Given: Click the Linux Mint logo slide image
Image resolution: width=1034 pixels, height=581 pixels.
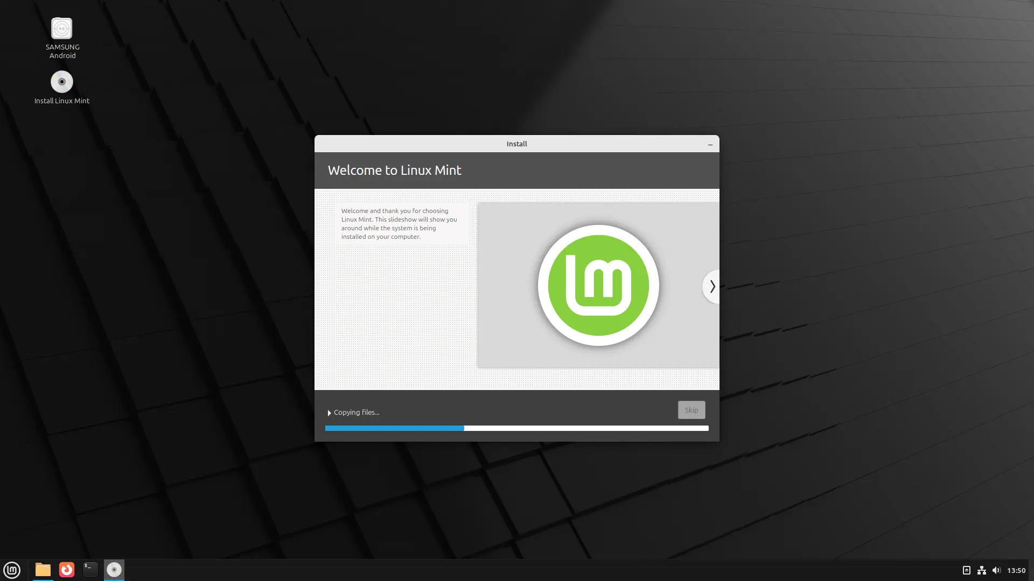Looking at the screenshot, I should [598, 285].
